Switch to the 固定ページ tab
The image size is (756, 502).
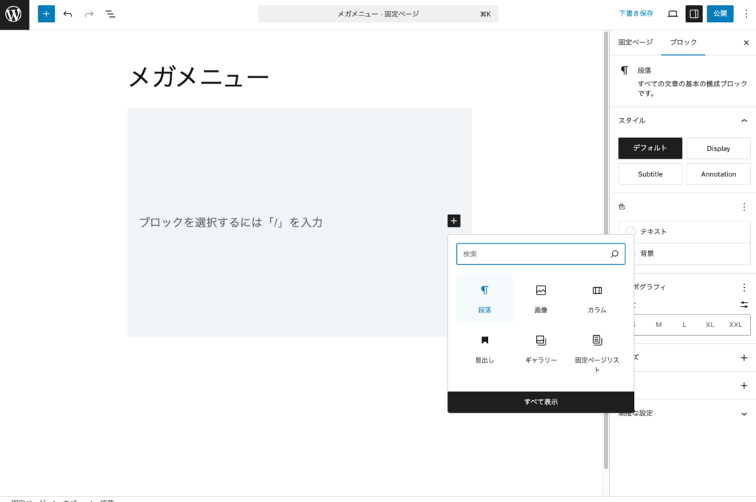click(635, 43)
